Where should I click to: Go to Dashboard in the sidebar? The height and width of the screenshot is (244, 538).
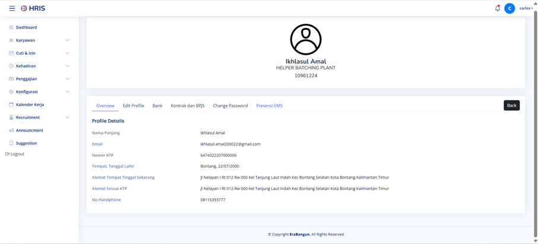click(26, 27)
